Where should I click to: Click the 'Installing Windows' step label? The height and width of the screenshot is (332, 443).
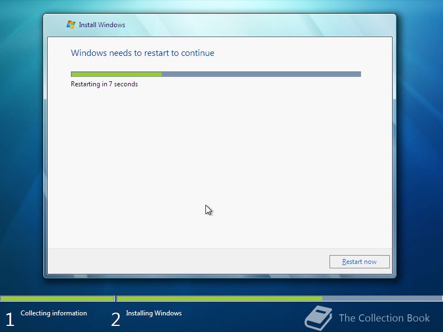pyautogui.click(x=154, y=313)
